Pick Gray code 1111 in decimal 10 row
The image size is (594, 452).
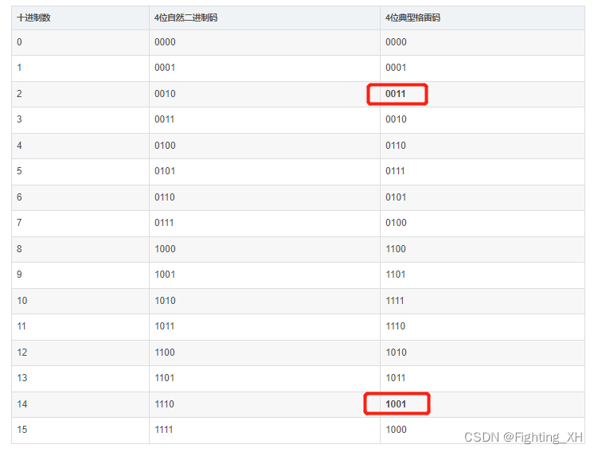pyautogui.click(x=395, y=301)
